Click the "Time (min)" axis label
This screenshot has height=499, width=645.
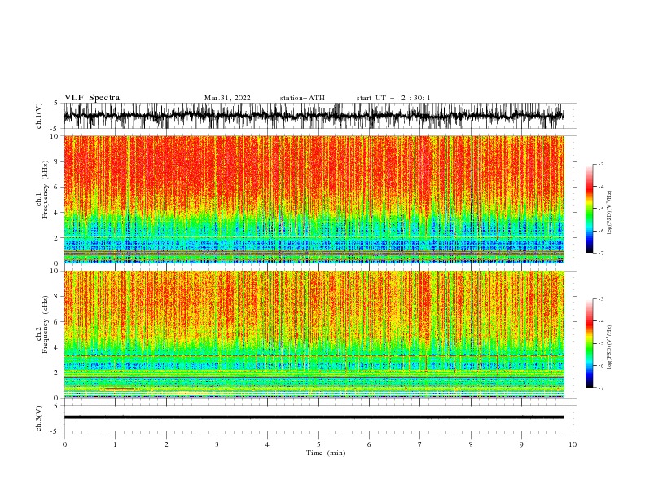[326, 453]
